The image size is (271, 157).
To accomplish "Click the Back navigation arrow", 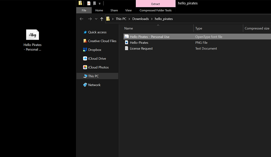I will click(82, 19).
